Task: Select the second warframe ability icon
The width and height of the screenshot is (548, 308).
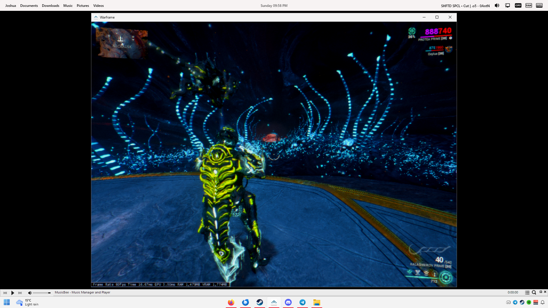Action: pos(418,273)
